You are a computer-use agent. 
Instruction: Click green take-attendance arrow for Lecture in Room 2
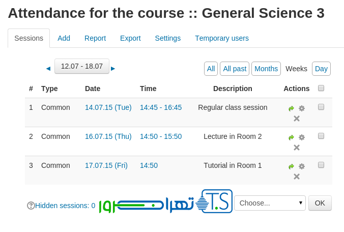(291, 137)
